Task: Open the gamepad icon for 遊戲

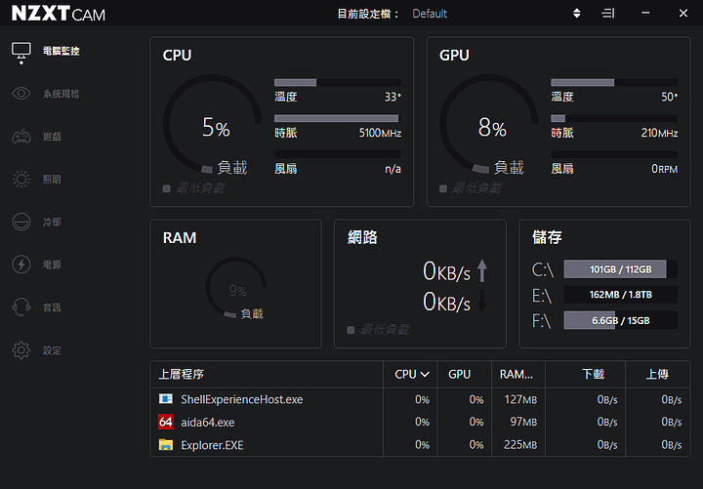Action: (21, 137)
